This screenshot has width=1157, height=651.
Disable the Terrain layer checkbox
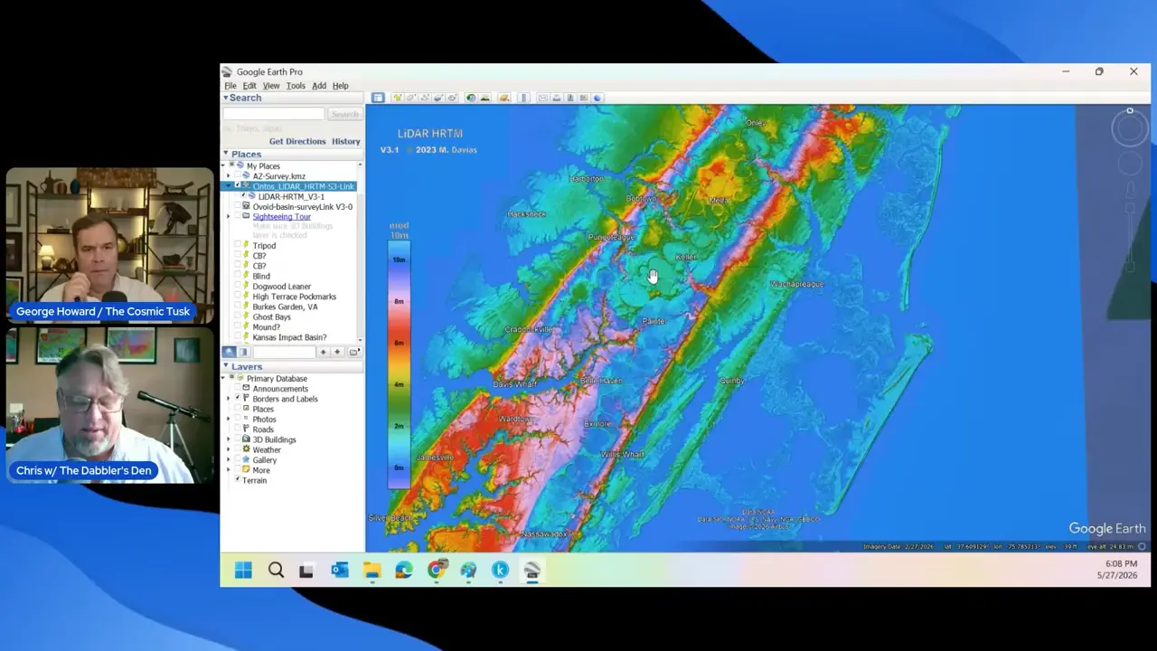[x=238, y=480]
